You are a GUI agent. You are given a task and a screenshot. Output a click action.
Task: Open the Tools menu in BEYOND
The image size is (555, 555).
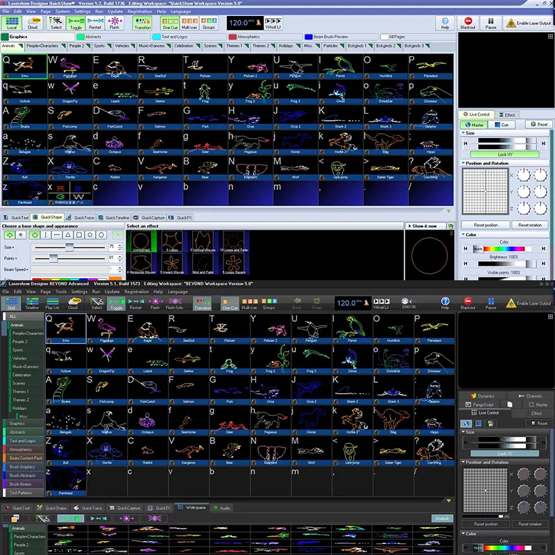[60, 291]
